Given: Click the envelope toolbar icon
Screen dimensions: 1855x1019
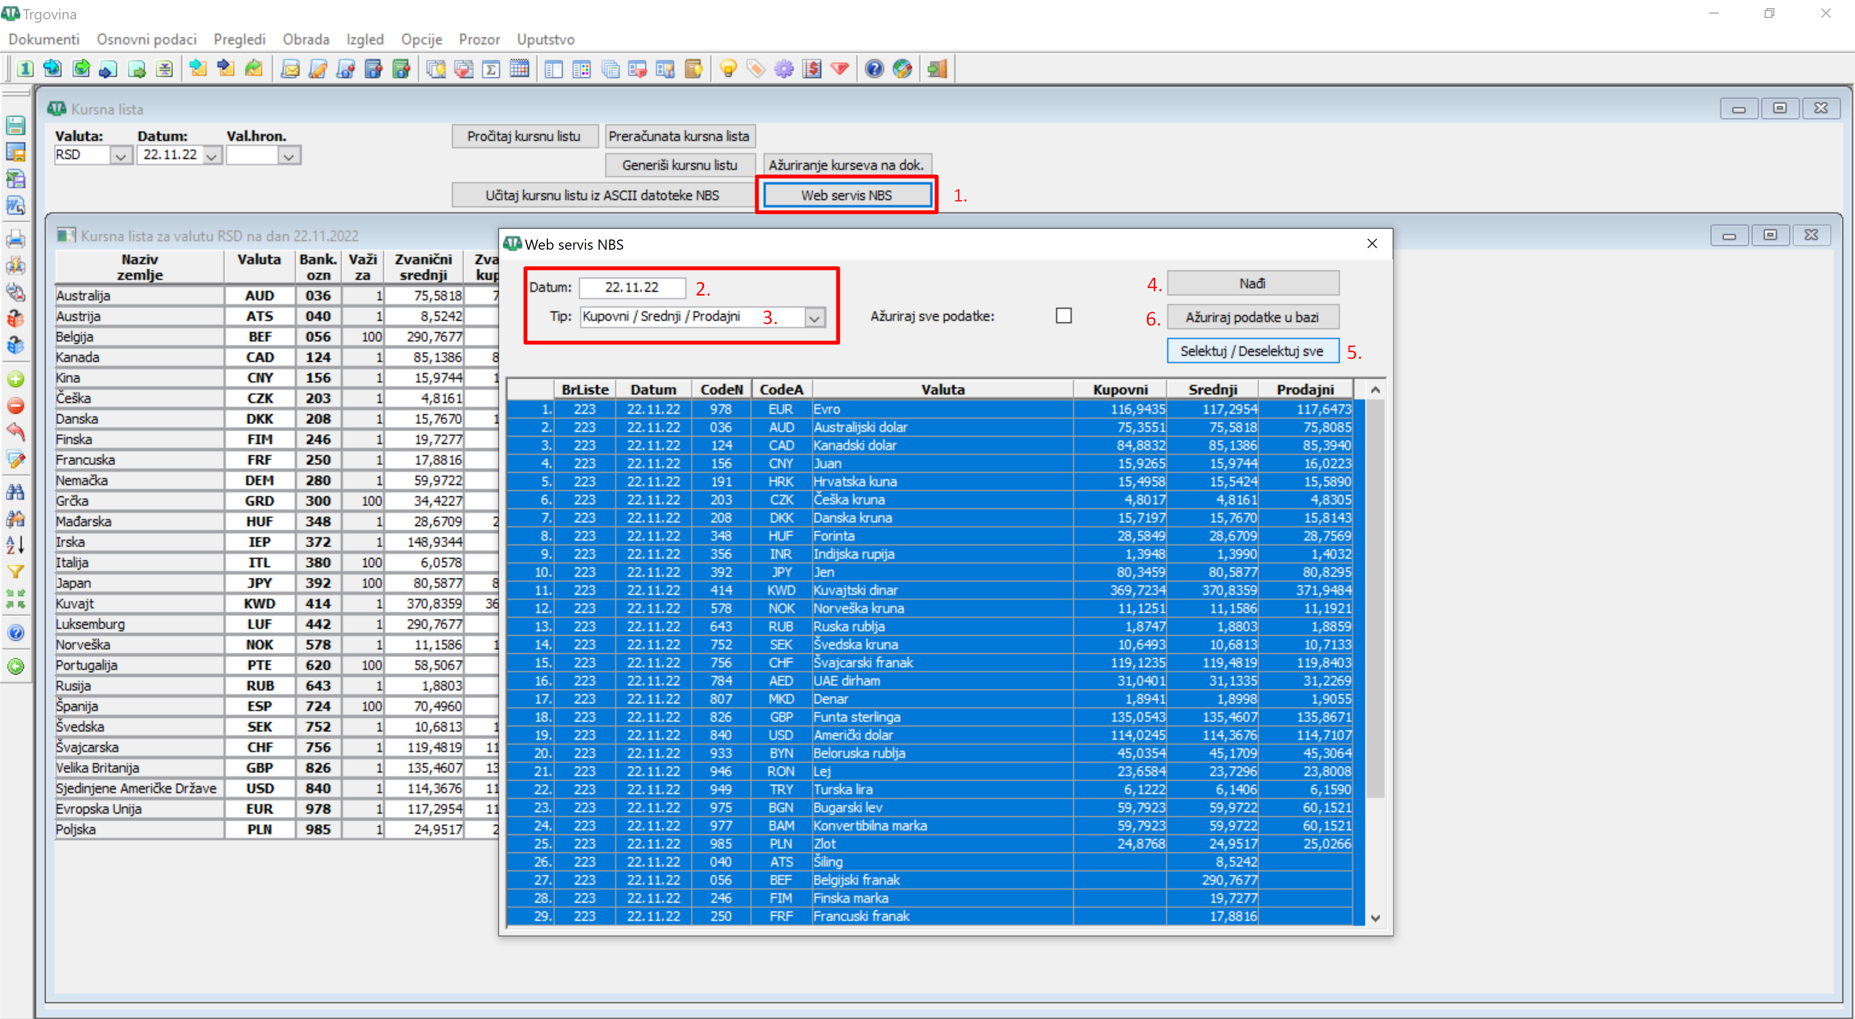Looking at the screenshot, I should 290,69.
